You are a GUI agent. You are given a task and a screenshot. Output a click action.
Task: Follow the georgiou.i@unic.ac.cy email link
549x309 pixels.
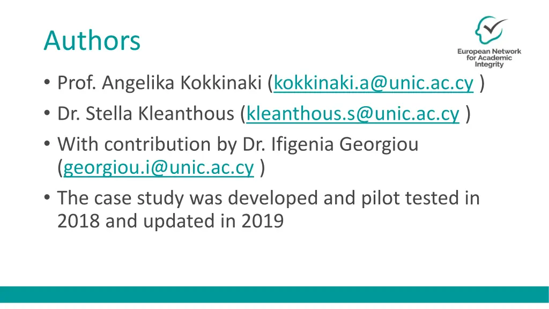coord(159,168)
